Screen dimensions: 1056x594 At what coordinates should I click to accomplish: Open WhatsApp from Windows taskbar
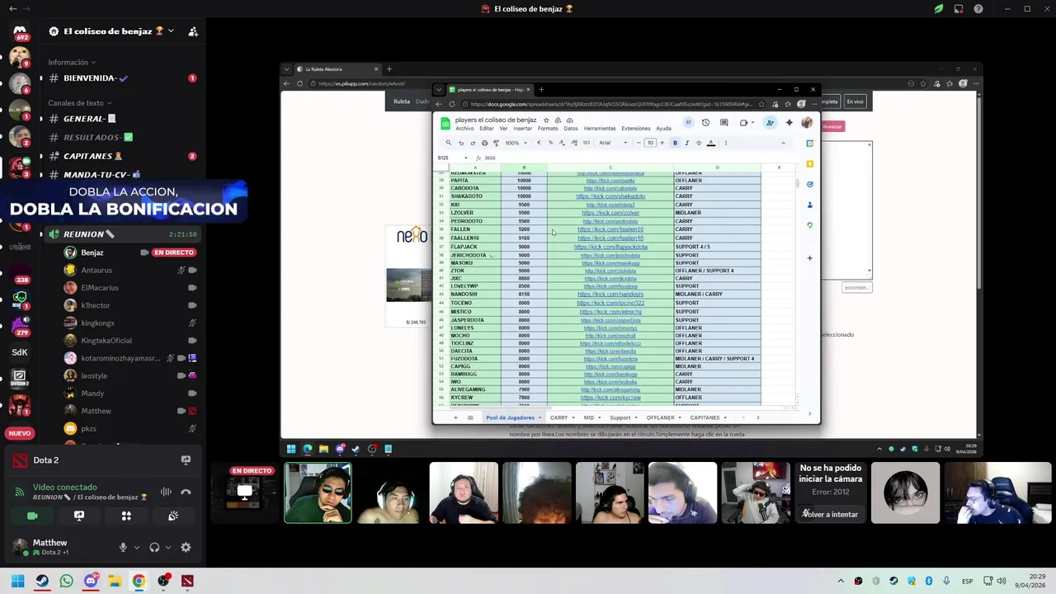click(66, 581)
